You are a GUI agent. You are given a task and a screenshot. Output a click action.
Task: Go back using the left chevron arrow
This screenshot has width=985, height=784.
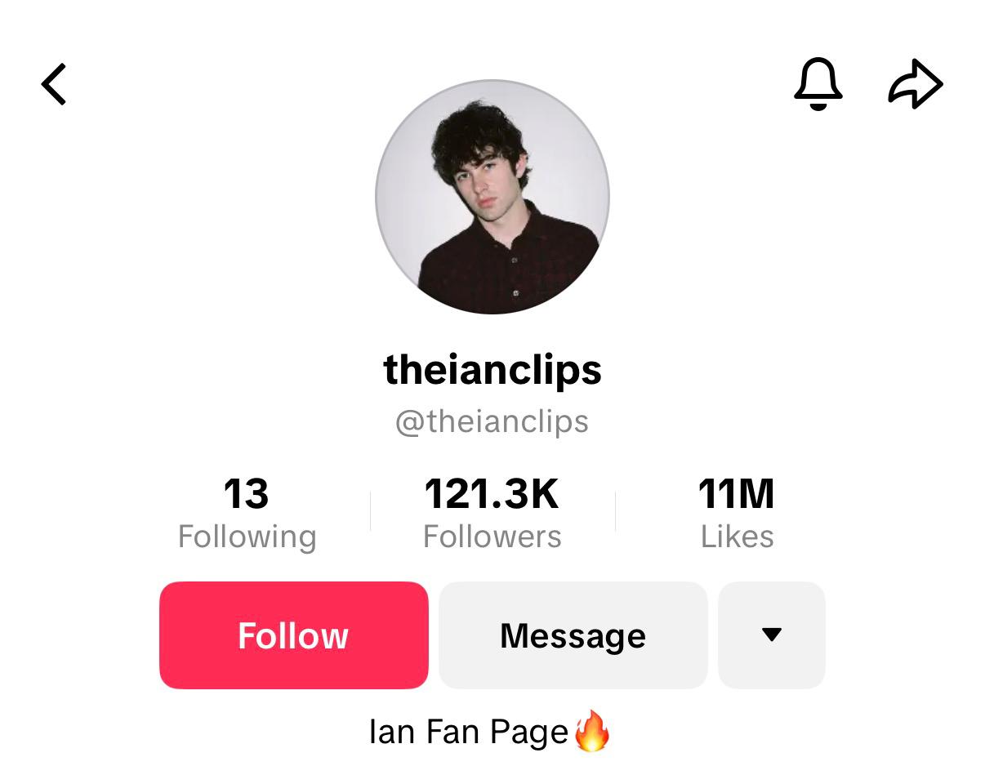(54, 84)
